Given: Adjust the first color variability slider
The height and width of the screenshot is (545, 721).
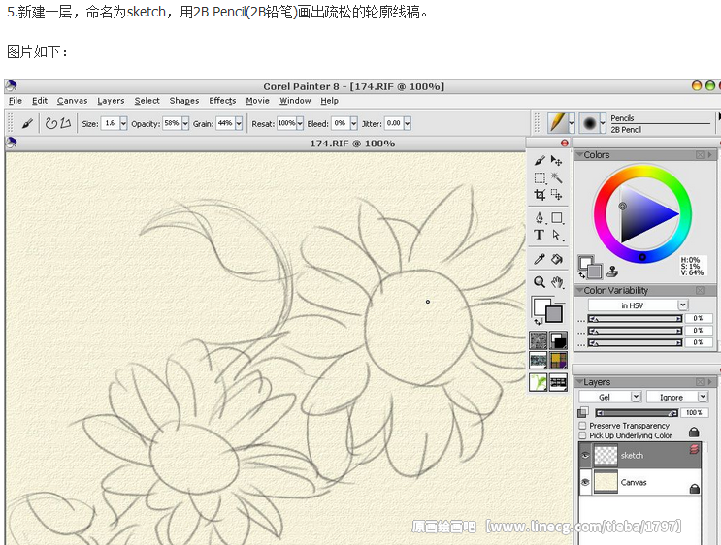Looking at the screenshot, I should 635,318.
